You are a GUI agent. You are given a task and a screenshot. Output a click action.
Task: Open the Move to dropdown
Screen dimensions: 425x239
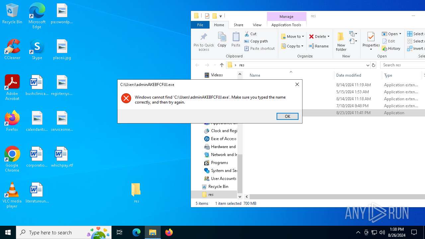point(292,37)
